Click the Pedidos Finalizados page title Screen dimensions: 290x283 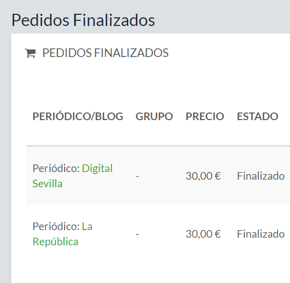click(x=83, y=20)
